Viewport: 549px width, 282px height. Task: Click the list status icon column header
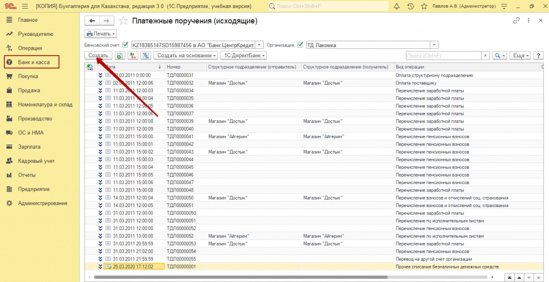pos(90,67)
